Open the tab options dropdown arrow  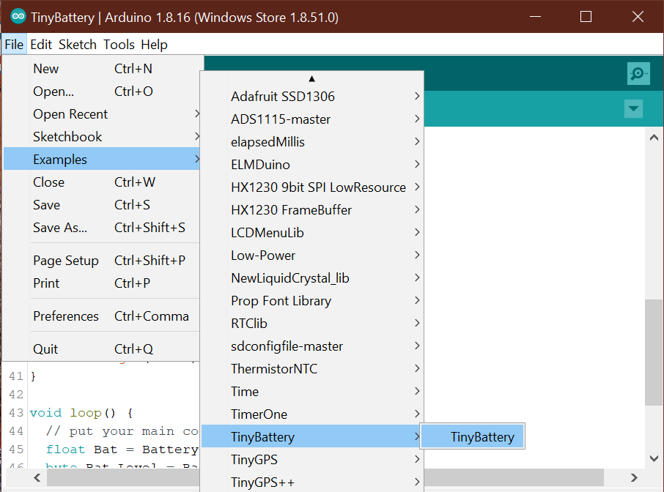pos(633,108)
